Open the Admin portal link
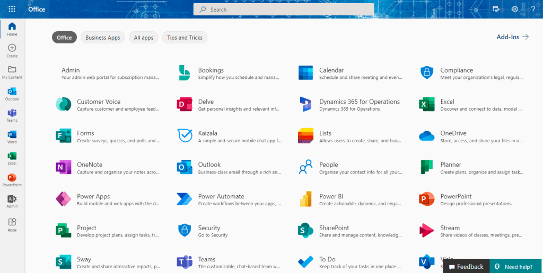This screenshot has width=543, height=273. tap(71, 70)
